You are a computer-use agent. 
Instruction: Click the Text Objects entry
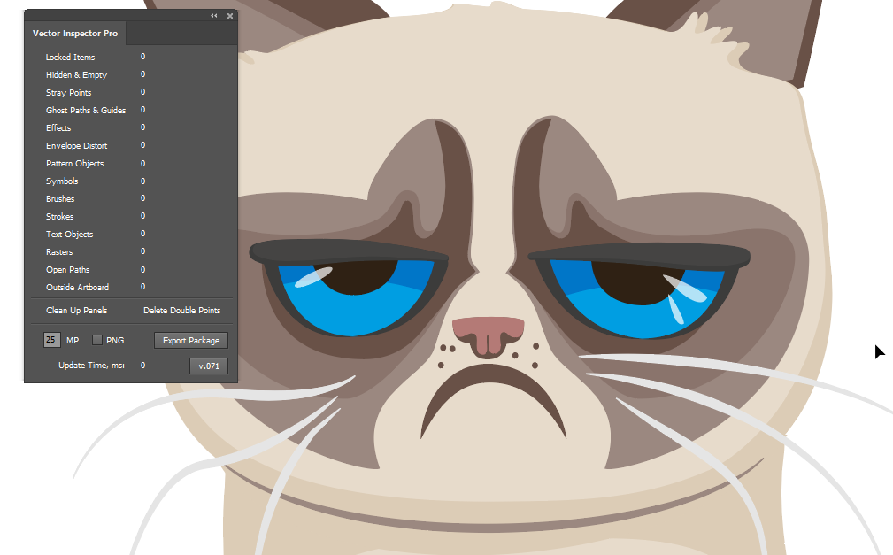[x=70, y=234]
